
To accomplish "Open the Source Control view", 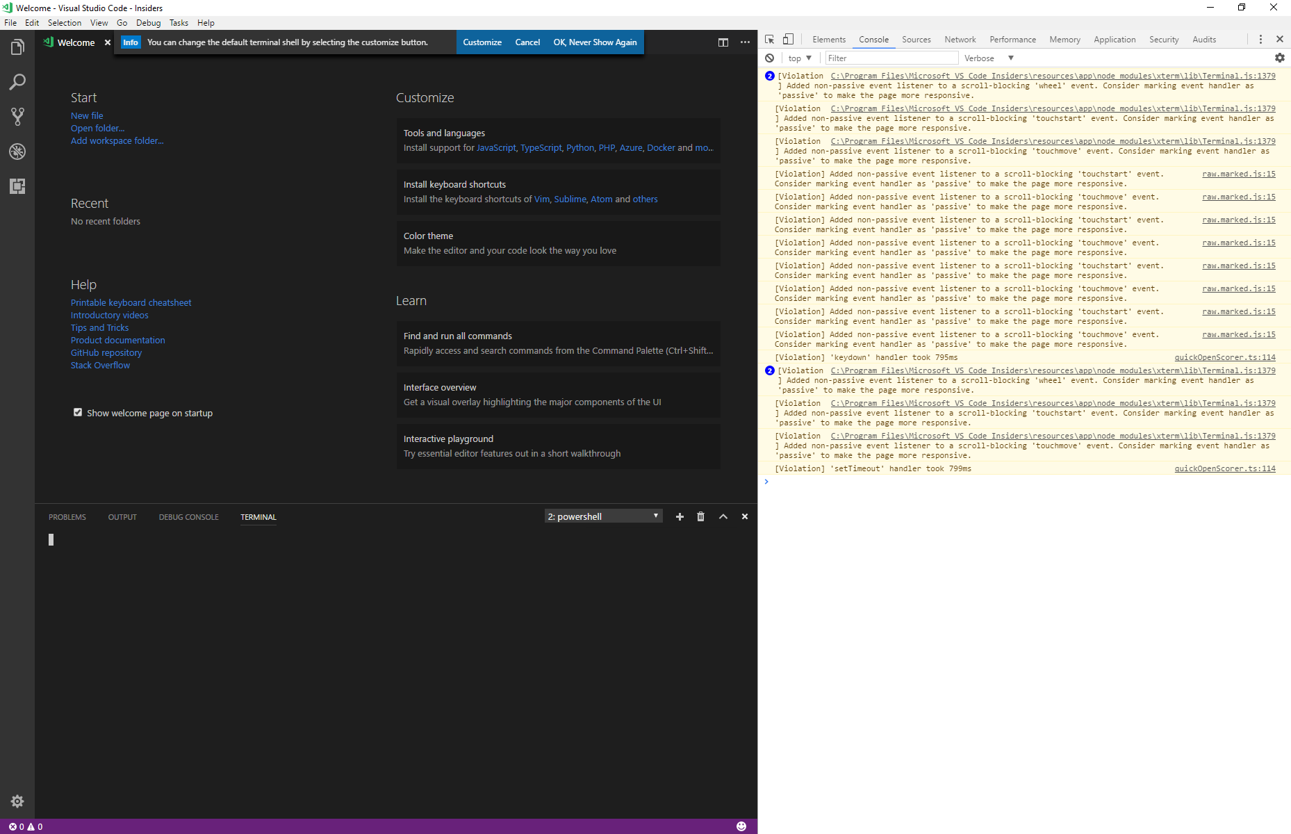I will (x=17, y=117).
